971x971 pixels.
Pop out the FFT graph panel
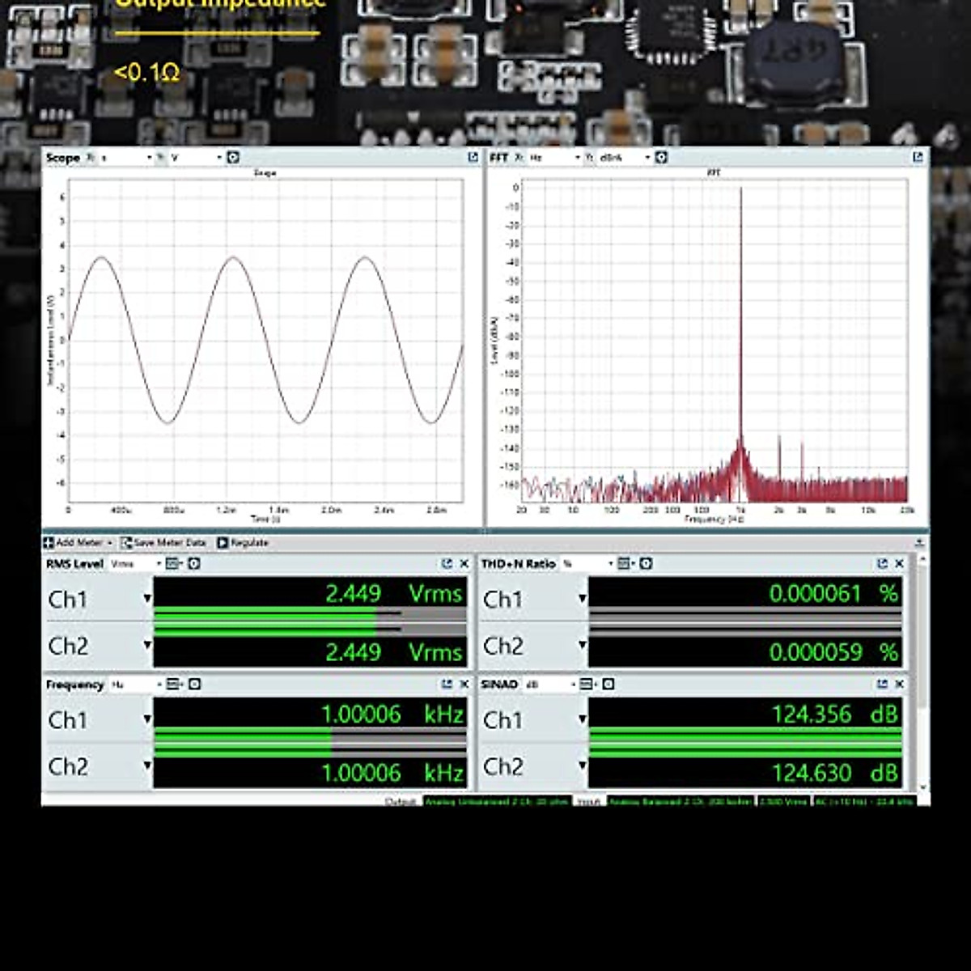(x=918, y=157)
